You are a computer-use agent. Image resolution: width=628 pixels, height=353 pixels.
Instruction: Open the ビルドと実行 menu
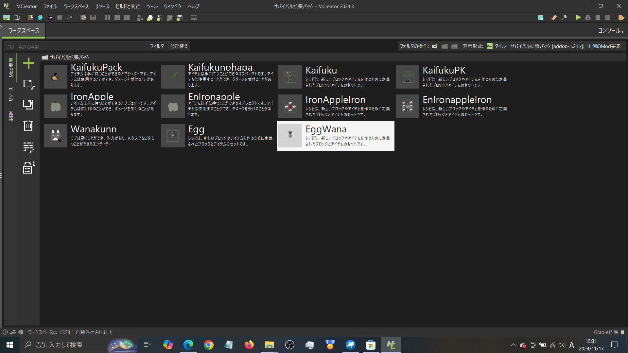coord(128,6)
